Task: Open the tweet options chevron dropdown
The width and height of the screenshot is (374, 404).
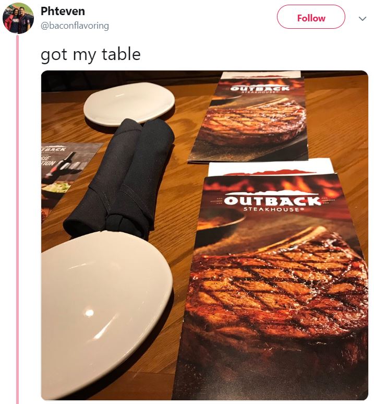Action: 363,19
